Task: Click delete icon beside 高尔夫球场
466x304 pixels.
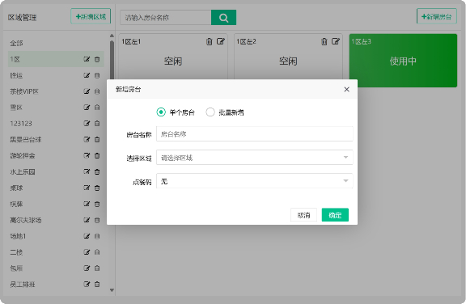Action: tap(97, 220)
